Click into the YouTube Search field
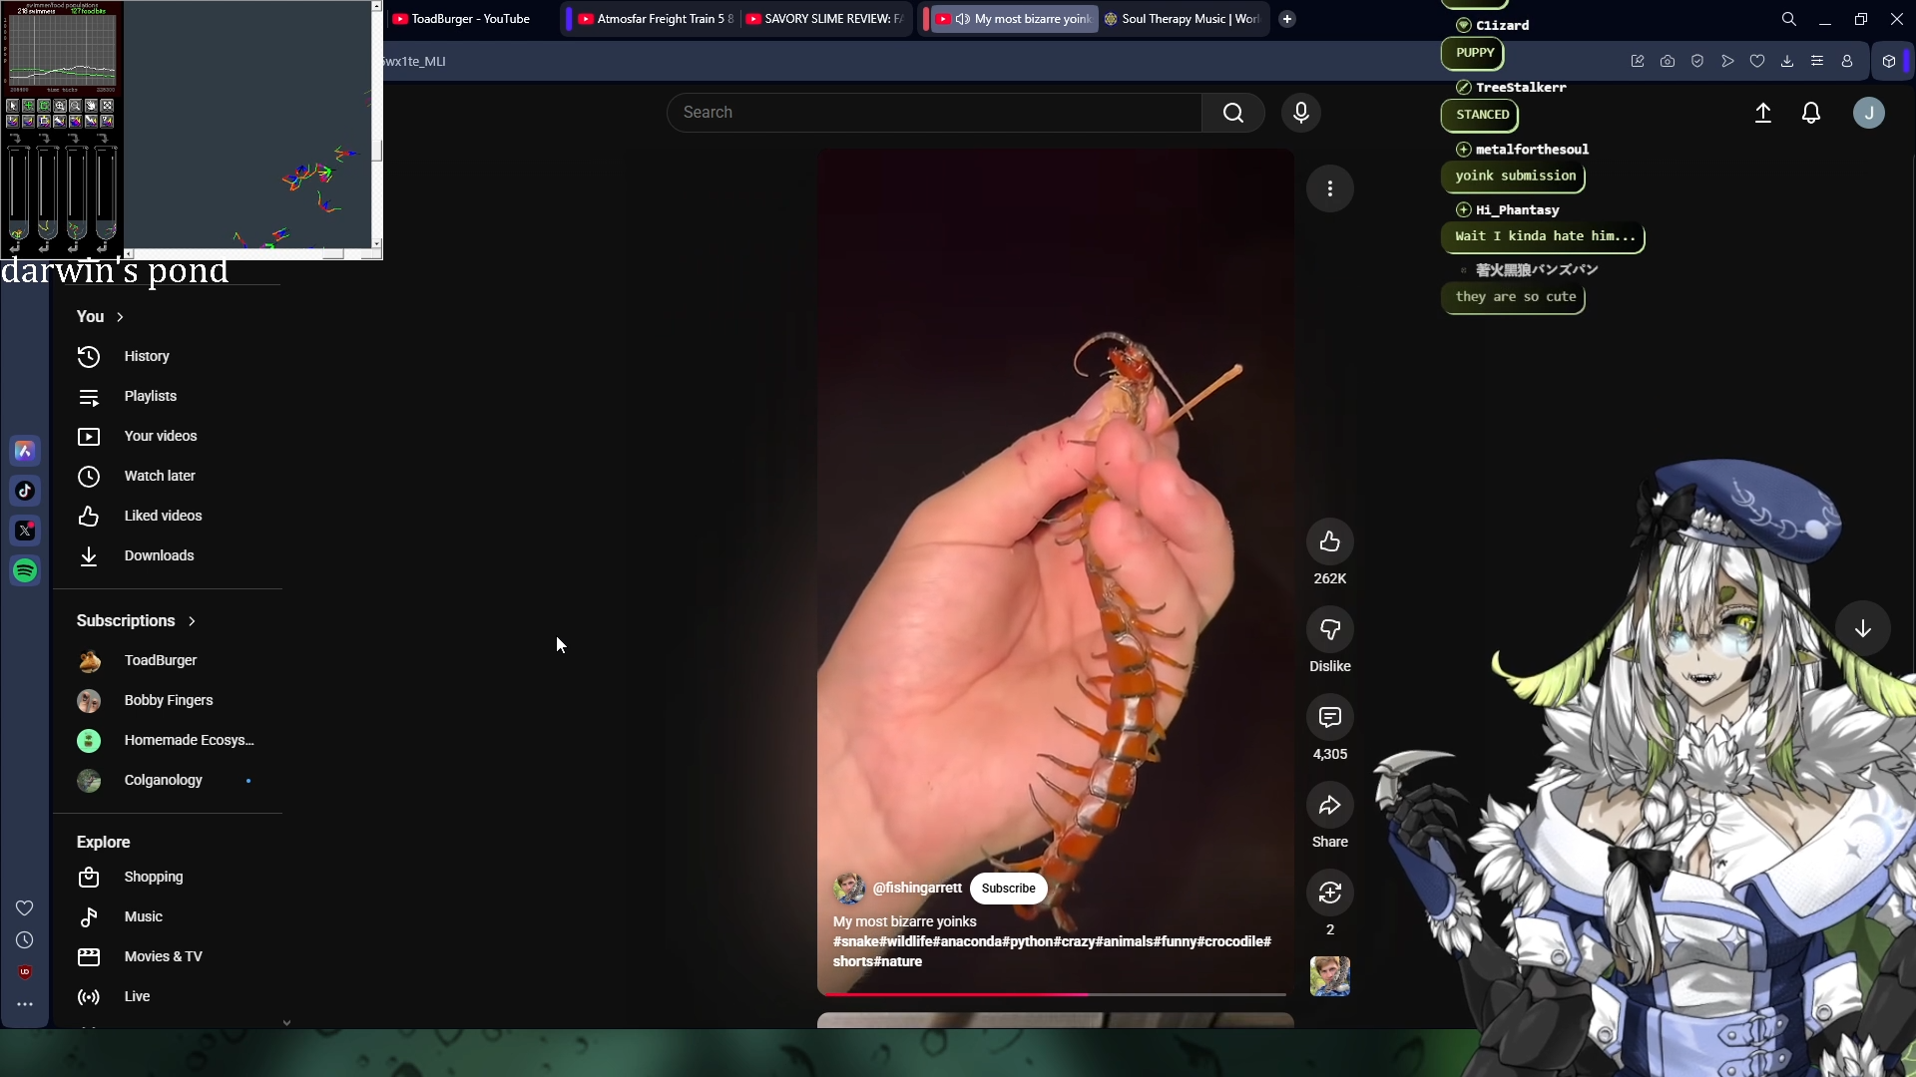Screen dimensions: 1916x1077 pos(933,113)
